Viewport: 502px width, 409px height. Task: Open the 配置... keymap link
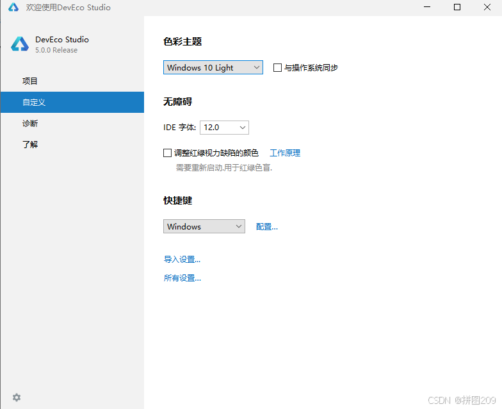tap(266, 227)
